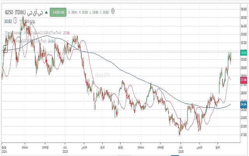Click the 33.00 level on price axis
249x156 pixels.
[244, 34]
